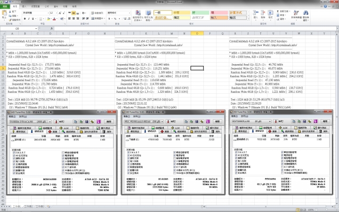
Task: Open Conditional Formatting icon in ribbon
Action: tap(137, 13)
